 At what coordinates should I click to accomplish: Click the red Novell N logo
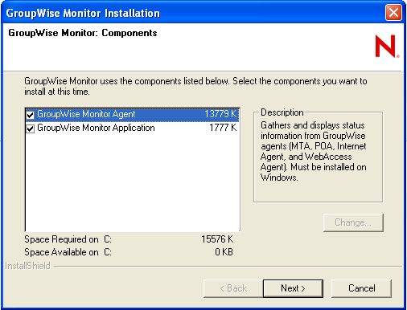(387, 47)
